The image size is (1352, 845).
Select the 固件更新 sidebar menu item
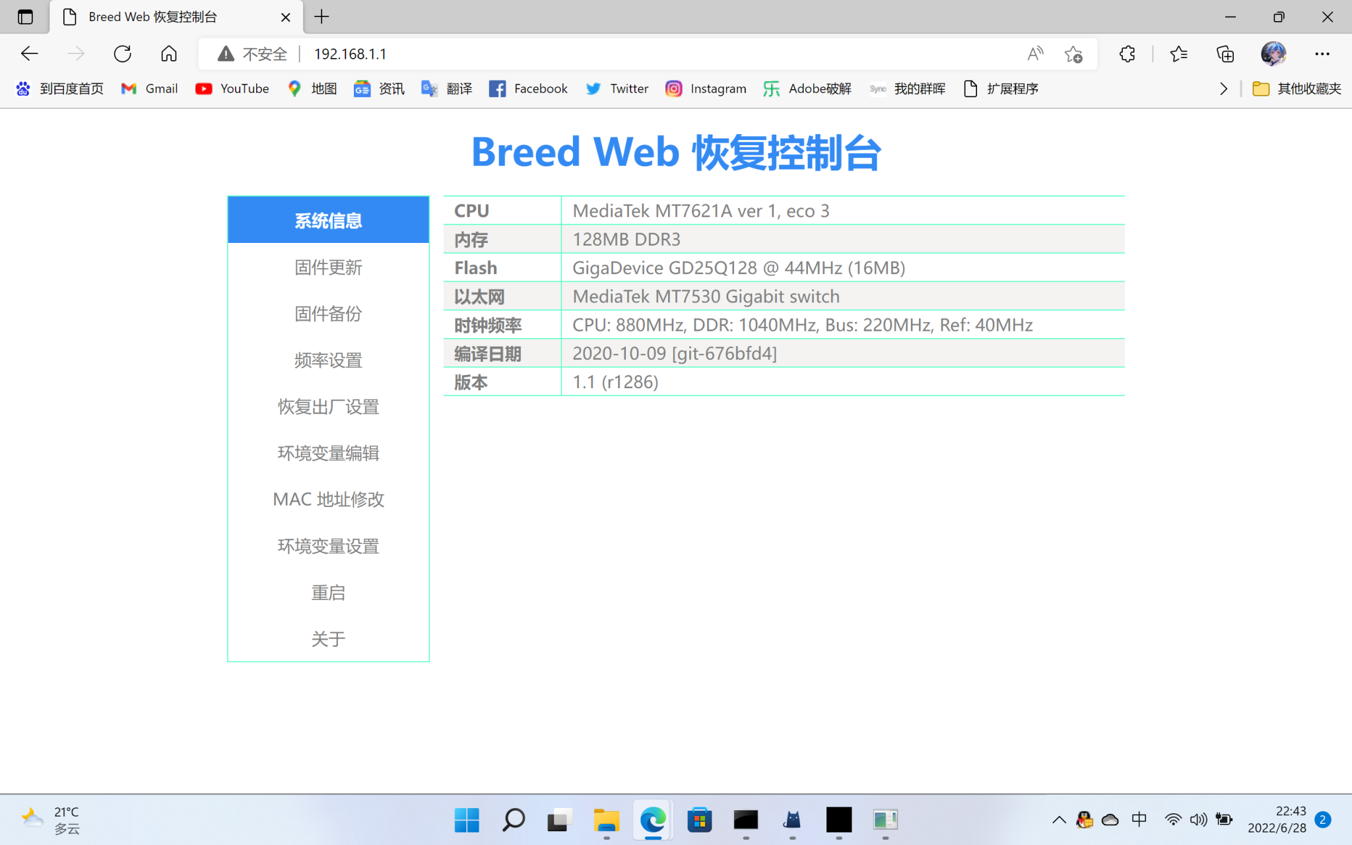[x=328, y=267]
